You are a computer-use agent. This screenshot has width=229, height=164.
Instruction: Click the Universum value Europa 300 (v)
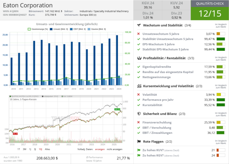pyautogui.click(x=88, y=15)
